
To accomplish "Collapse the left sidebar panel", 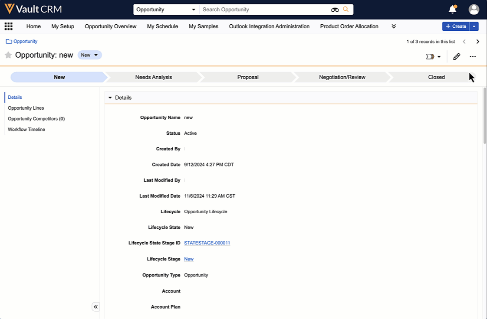I will [x=96, y=307].
